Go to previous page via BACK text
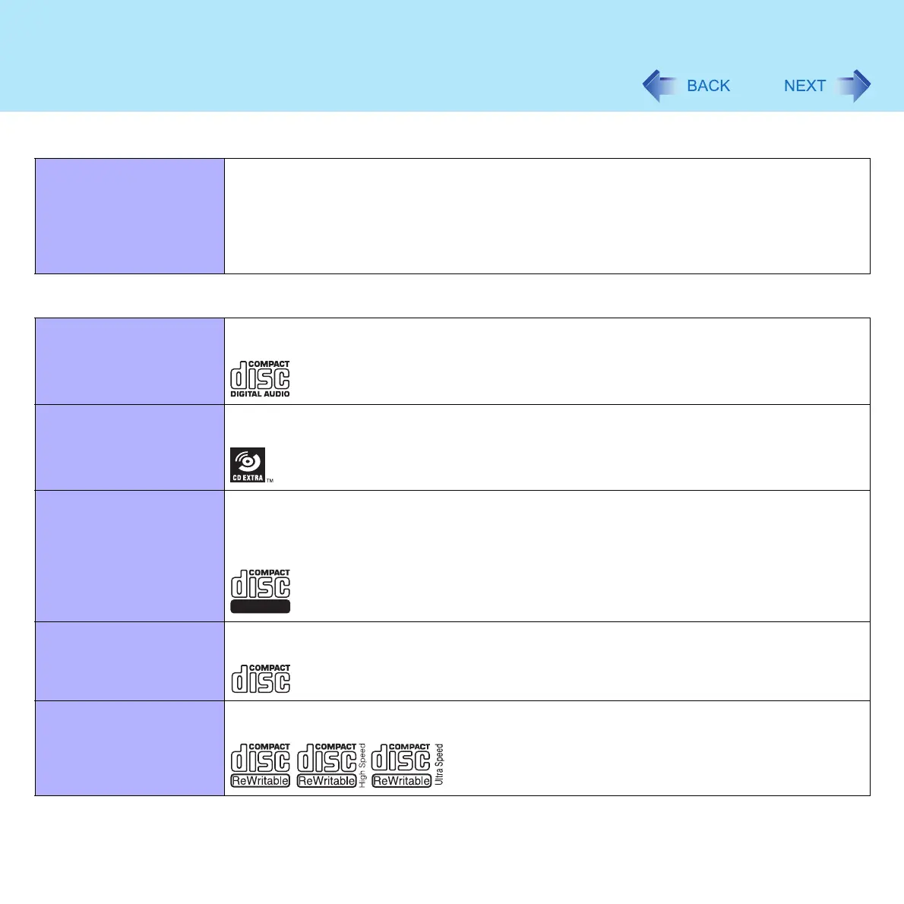The width and height of the screenshot is (904, 904). click(x=708, y=86)
